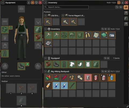Collapse the Equipment panel with its chevron
Viewport: 129px width, 108px height.
pyautogui.click(x=3, y=3)
